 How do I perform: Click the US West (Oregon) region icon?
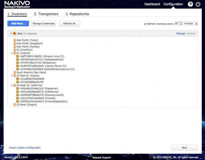[15, 105]
